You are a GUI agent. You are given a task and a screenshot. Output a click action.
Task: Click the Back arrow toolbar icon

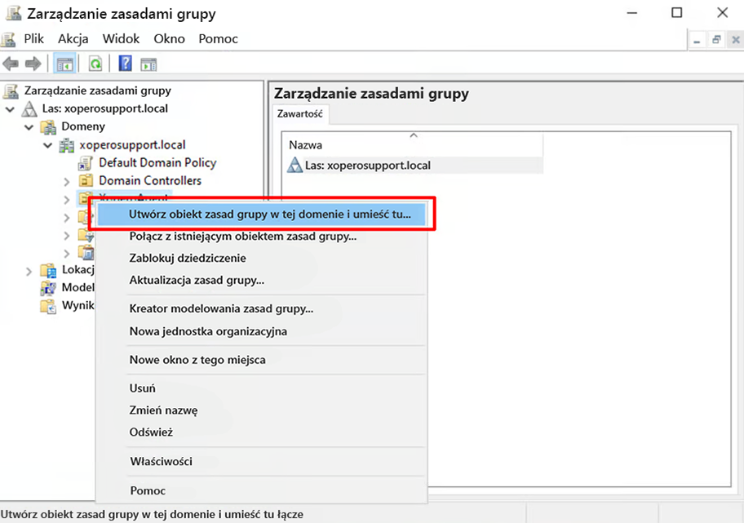point(11,64)
